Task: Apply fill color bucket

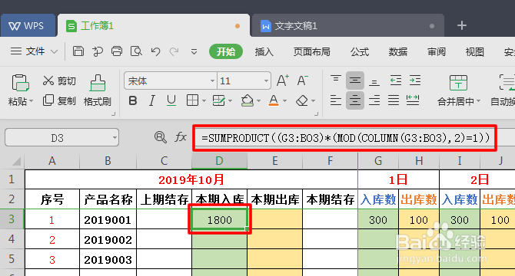Action: point(247,100)
